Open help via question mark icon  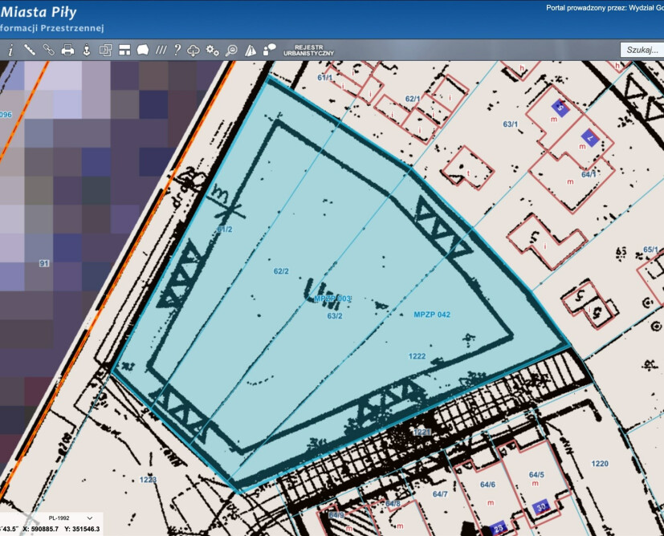tap(177, 50)
